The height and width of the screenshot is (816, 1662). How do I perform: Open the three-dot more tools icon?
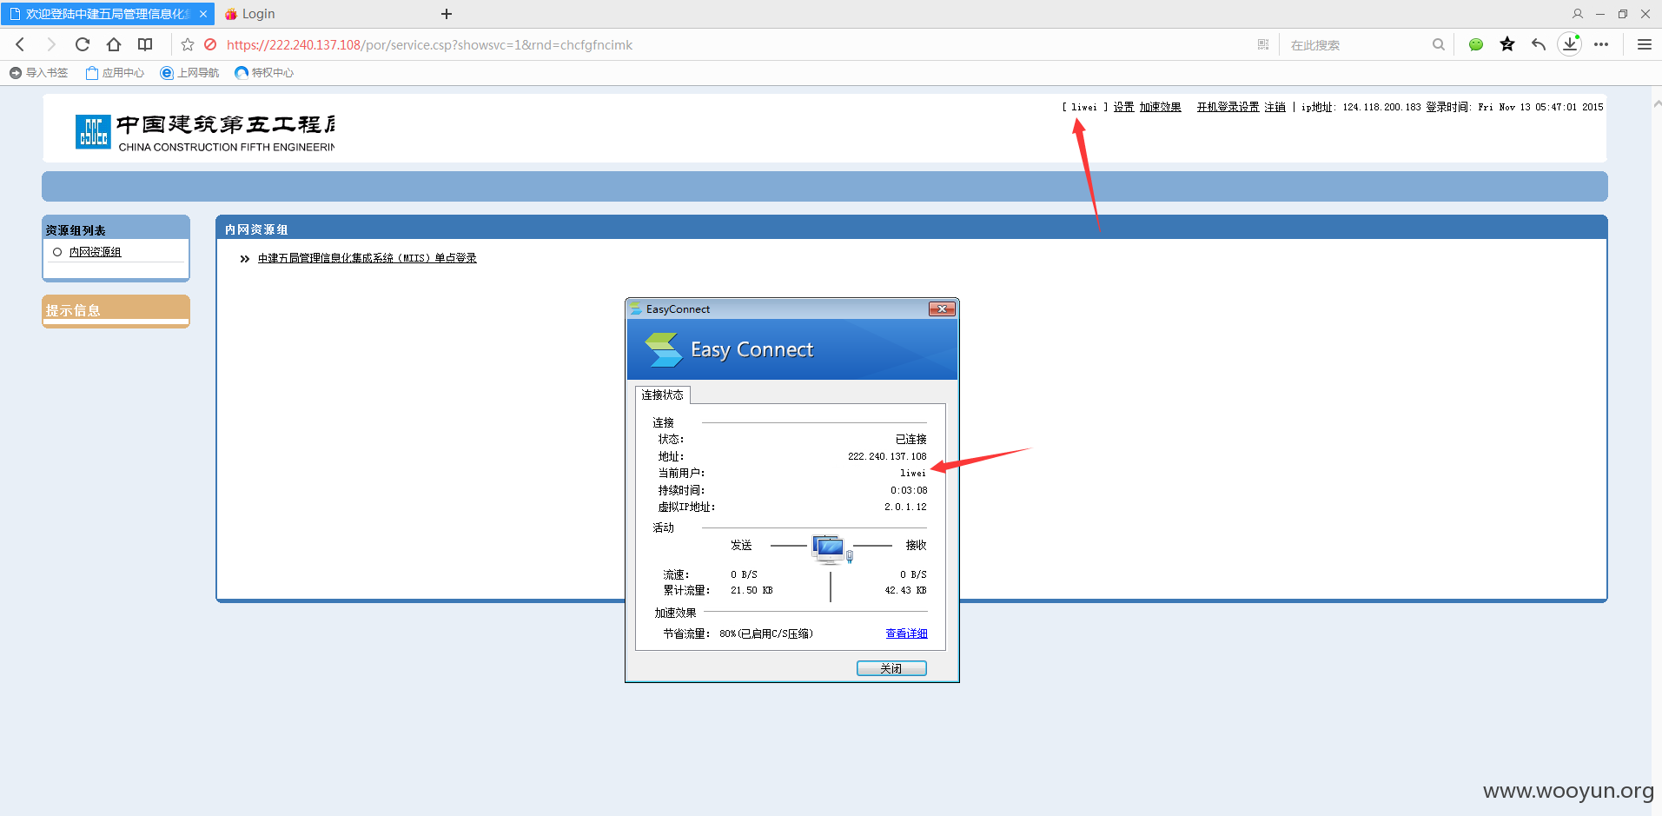point(1601,44)
